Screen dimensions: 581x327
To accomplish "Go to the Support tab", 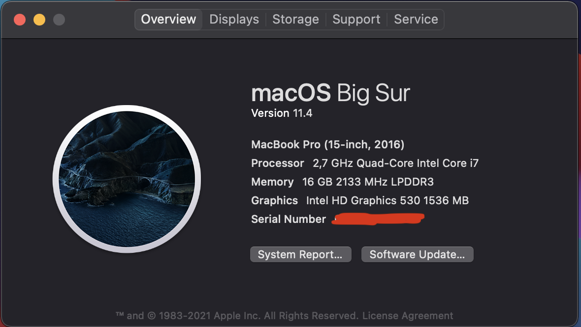I will [356, 20].
